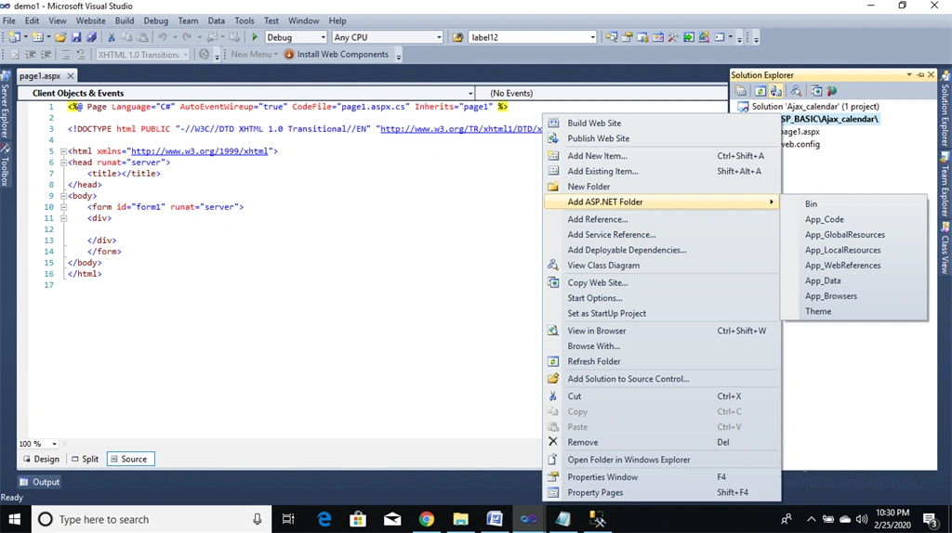Screen dimensions: 952x533
Task: Click the Cut scissors icon in the toolbar
Action: pos(112,37)
